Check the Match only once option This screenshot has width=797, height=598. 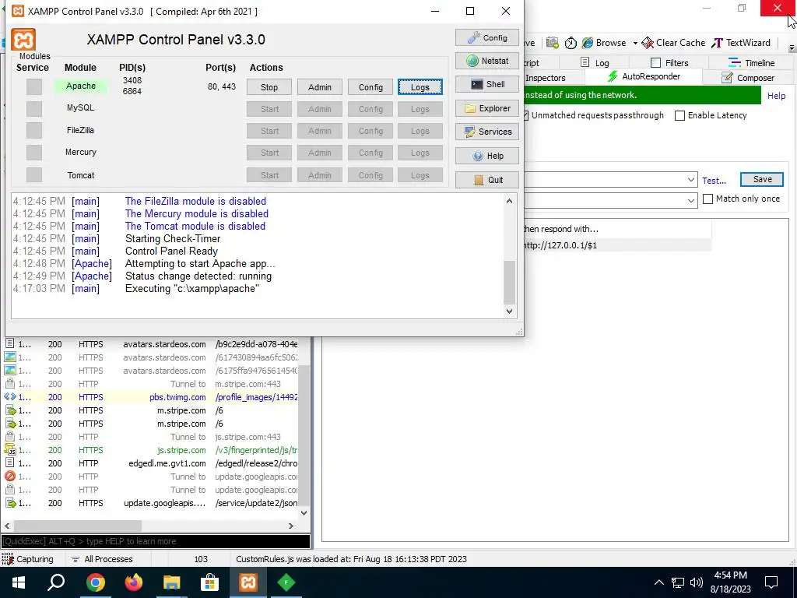707,199
